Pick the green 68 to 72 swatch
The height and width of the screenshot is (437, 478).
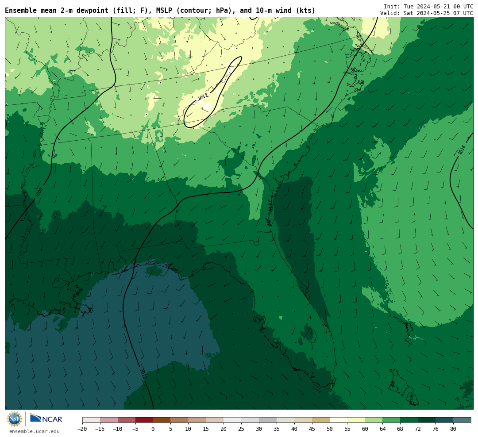click(x=409, y=420)
